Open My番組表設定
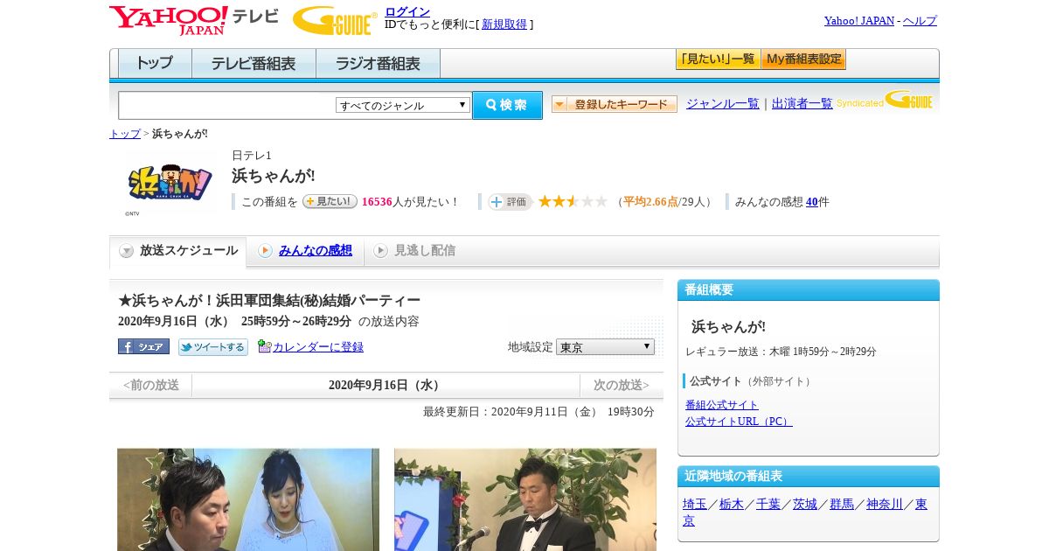1049x551 pixels. point(803,59)
